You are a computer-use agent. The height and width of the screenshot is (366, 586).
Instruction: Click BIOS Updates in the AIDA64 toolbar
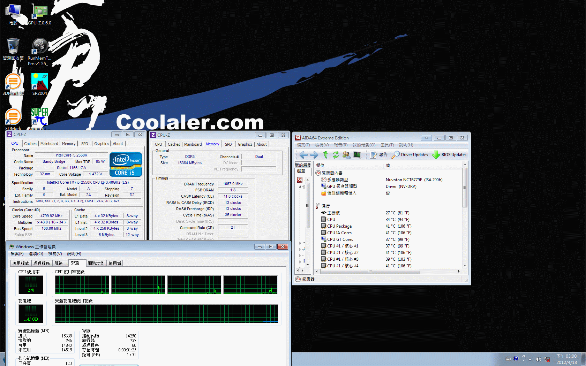449,155
